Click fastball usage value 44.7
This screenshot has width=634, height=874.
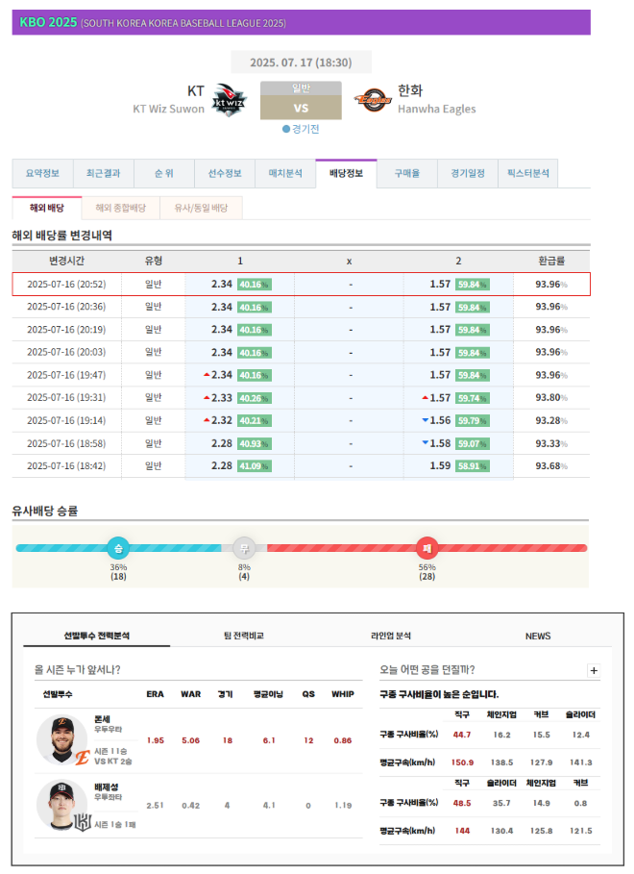pos(462,735)
